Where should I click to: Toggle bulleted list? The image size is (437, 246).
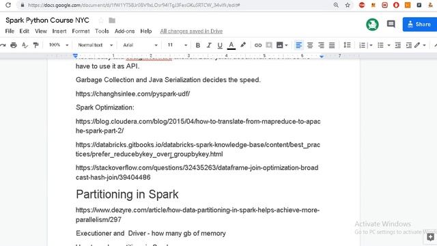coord(380,45)
